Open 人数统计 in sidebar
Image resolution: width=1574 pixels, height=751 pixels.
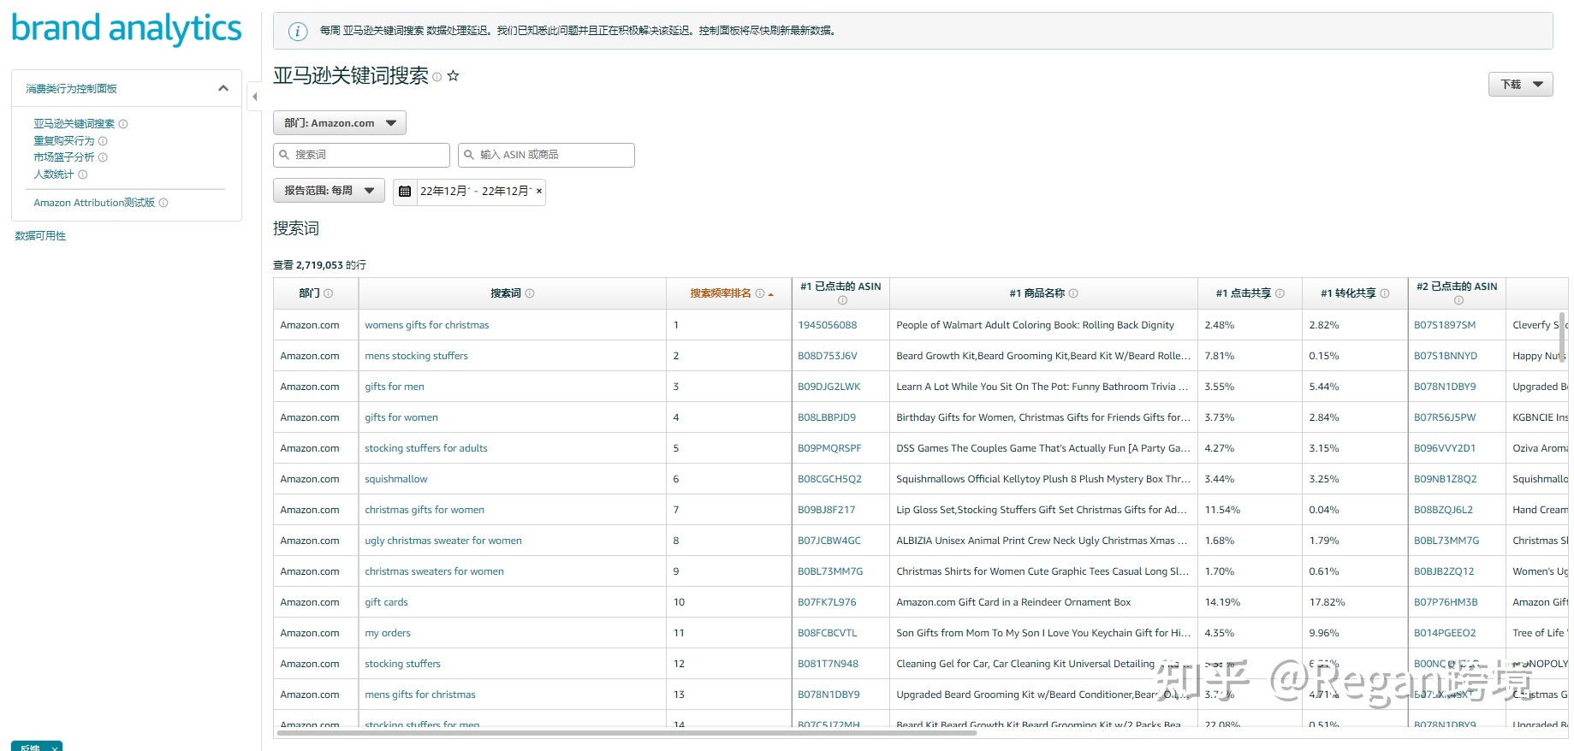click(54, 174)
